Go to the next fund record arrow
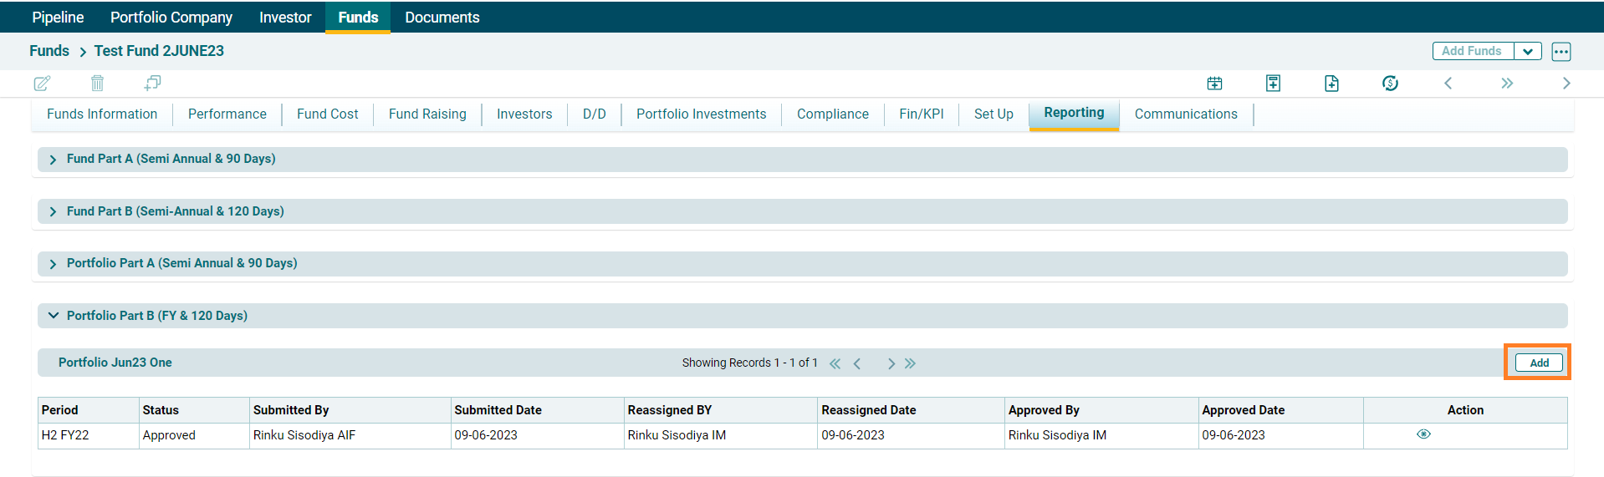 pos(1566,84)
